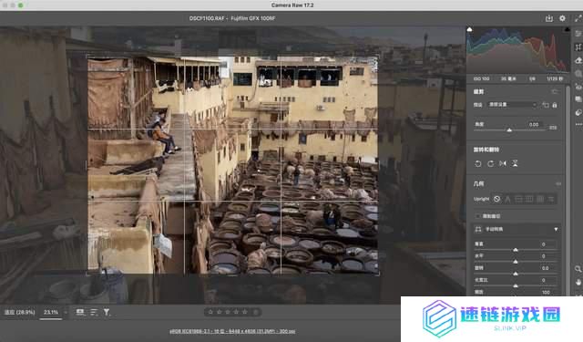The width and height of the screenshot is (583, 342).
Task: Flip image vertically
Action: (x=515, y=164)
